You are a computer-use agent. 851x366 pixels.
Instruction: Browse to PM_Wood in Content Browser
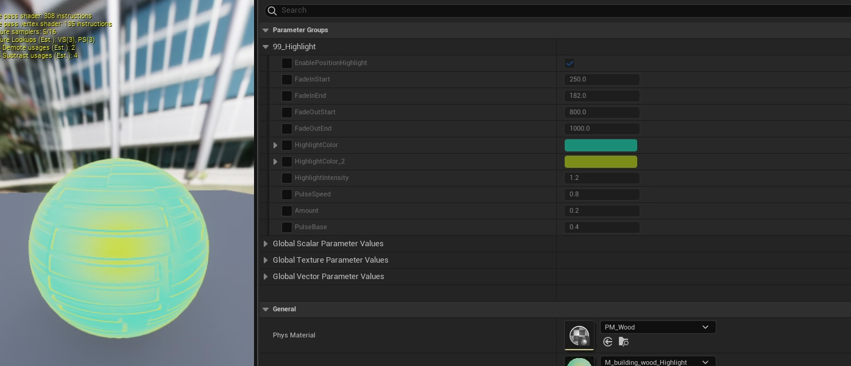tap(623, 342)
